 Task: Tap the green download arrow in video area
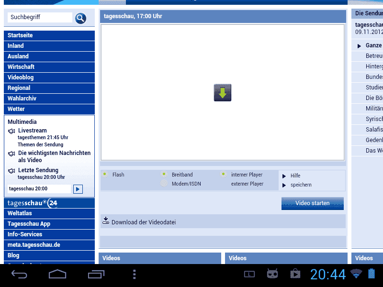click(x=223, y=92)
